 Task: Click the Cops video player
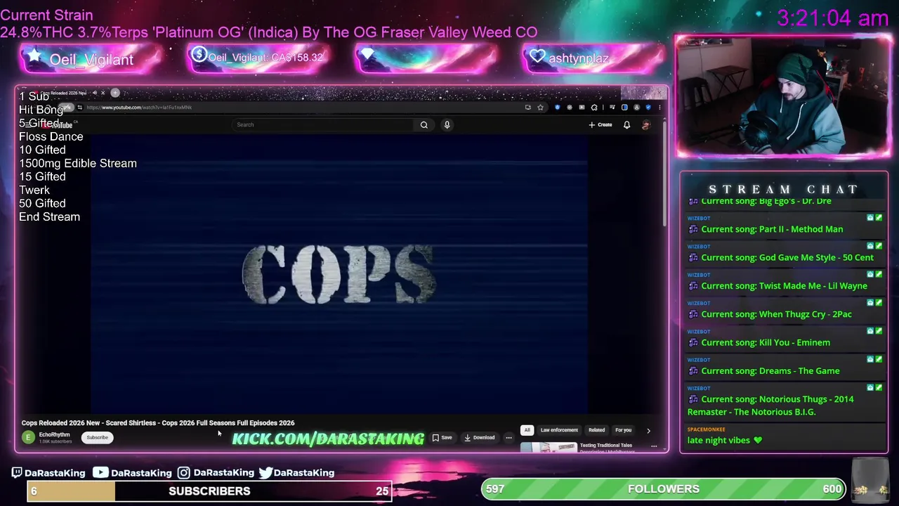(339, 274)
